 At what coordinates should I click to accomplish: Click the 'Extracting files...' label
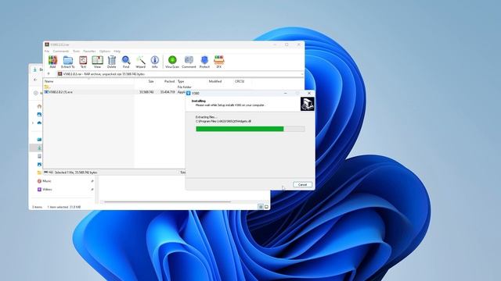tap(207, 117)
